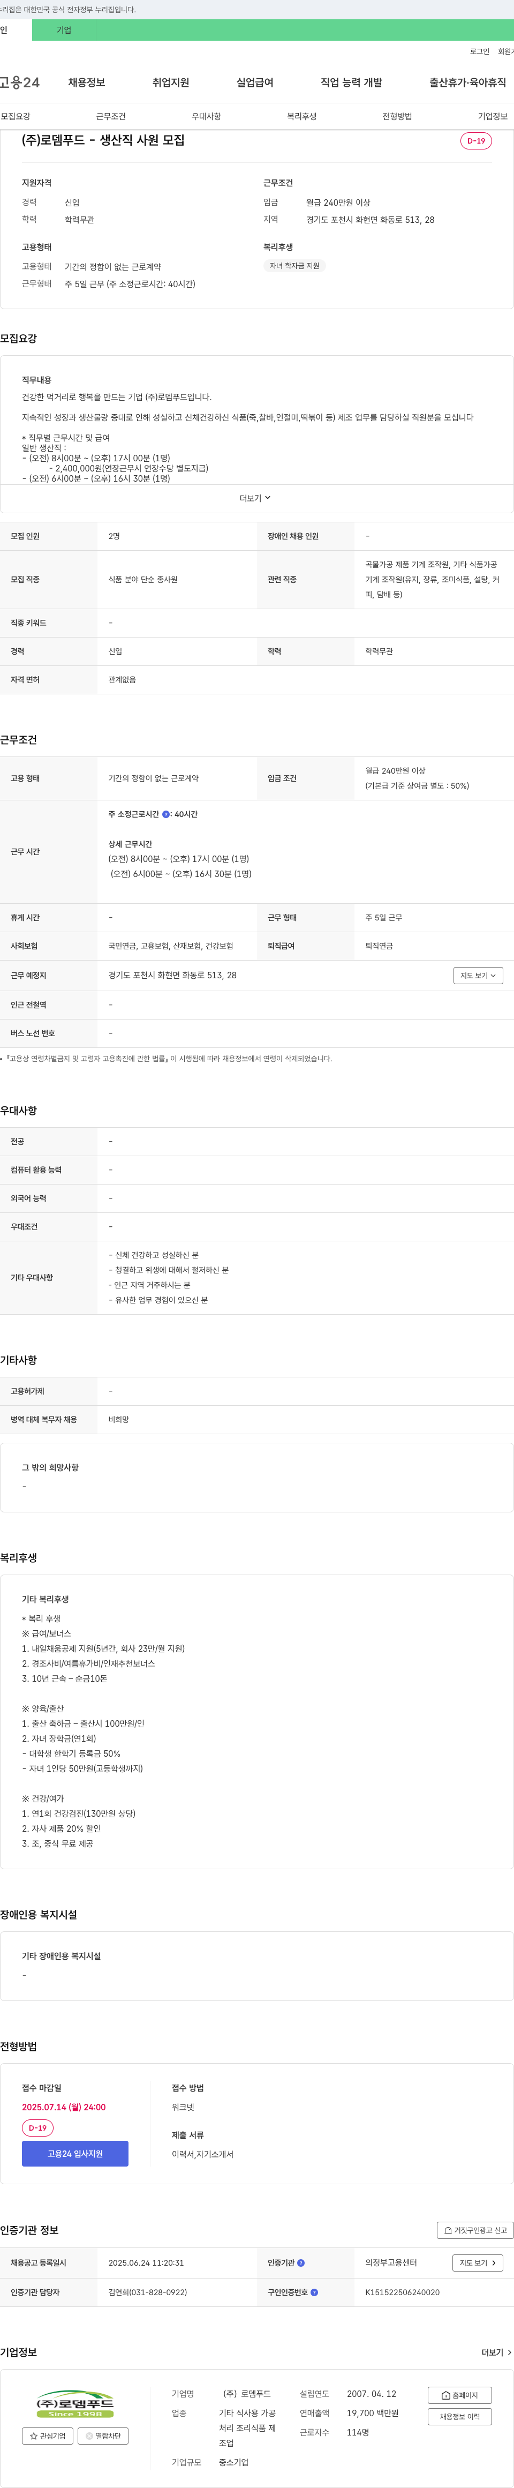Click contact 김연희(031-828-0922)
This screenshot has width=514, height=2488.
click(x=148, y=2292)
